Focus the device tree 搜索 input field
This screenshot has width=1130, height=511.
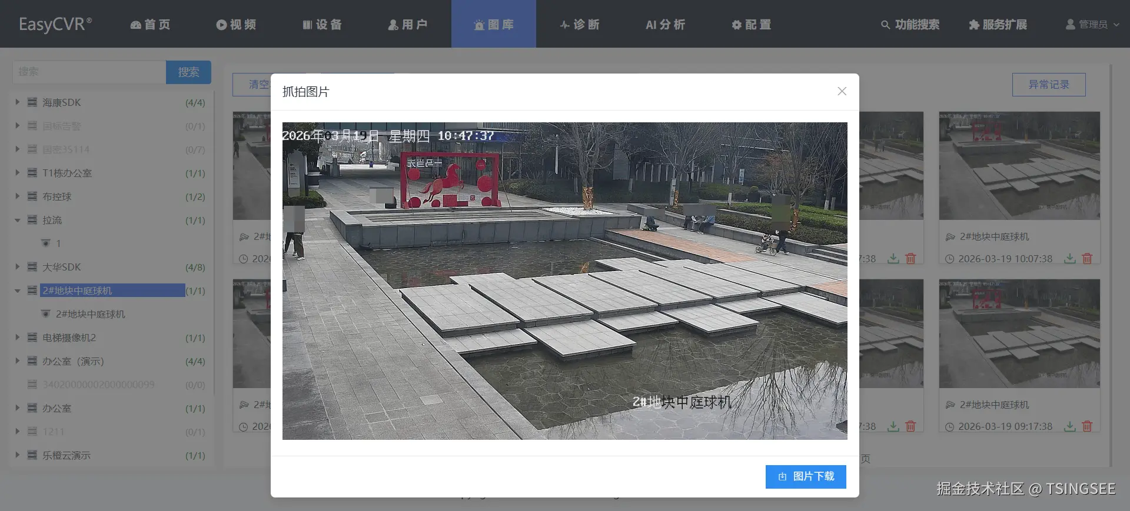coord(89,72)
